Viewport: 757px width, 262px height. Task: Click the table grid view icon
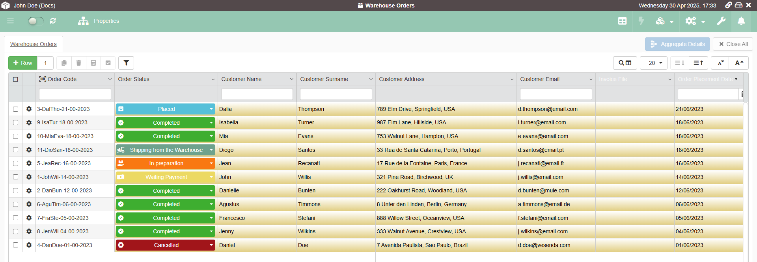point(622,21)
